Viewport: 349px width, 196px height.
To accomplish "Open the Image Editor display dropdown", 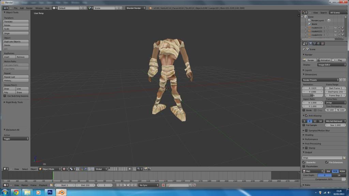I will point(331,65).
